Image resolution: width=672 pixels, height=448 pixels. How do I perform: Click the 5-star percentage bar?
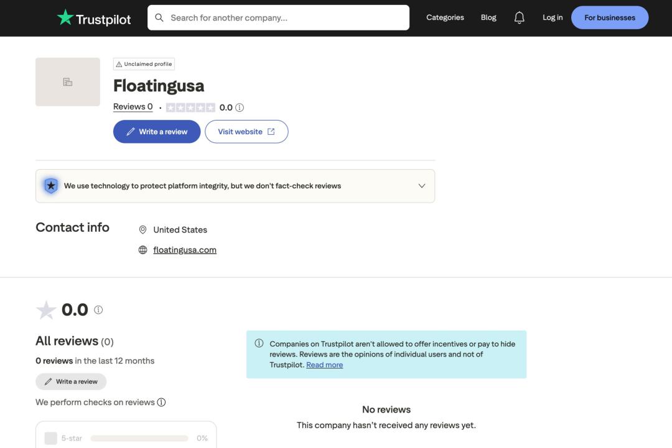pos(139,438)
